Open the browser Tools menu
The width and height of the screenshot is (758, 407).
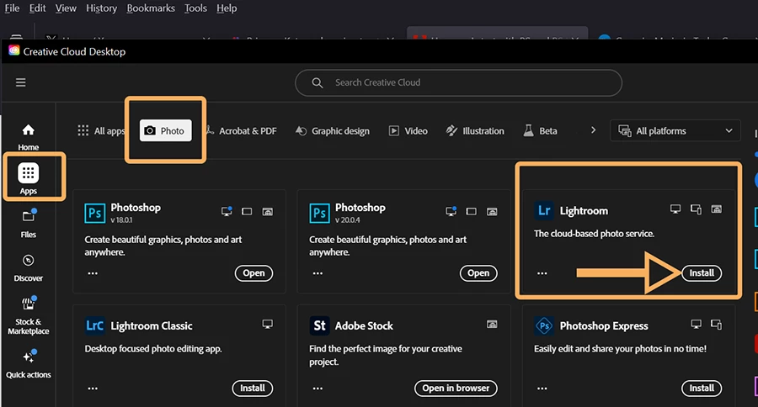pos(195,8)
